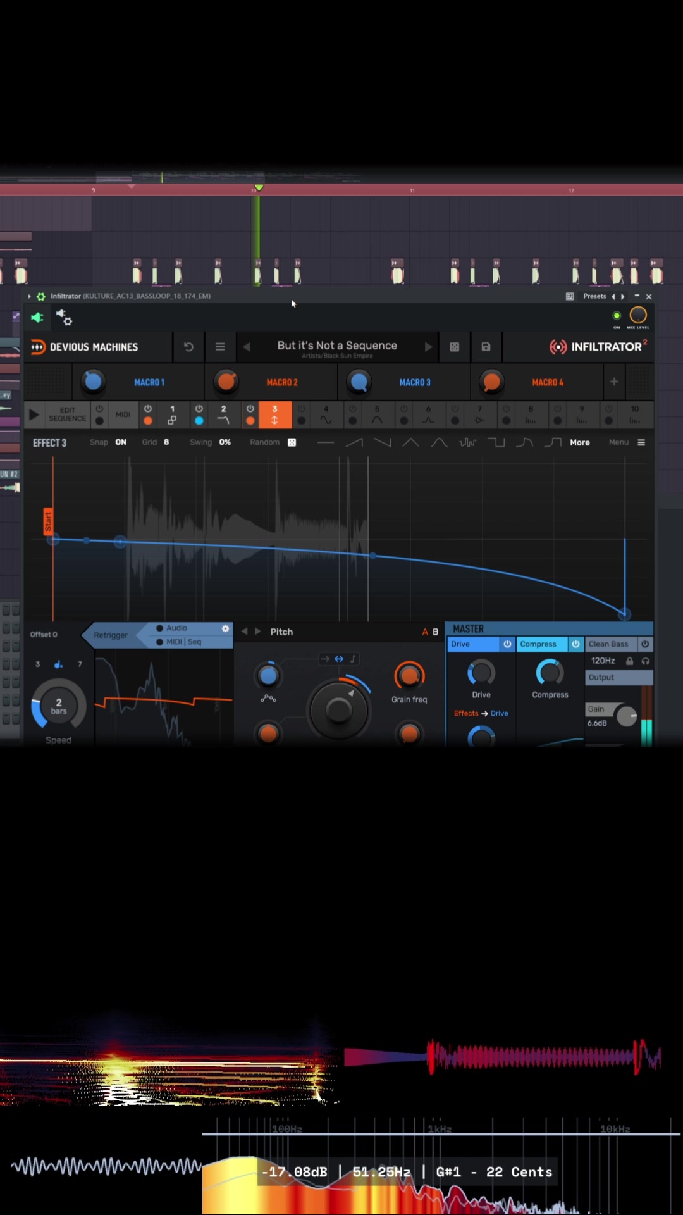Click the green plug icon in wrapper toolbar
683x1215 pixels.
37,317
